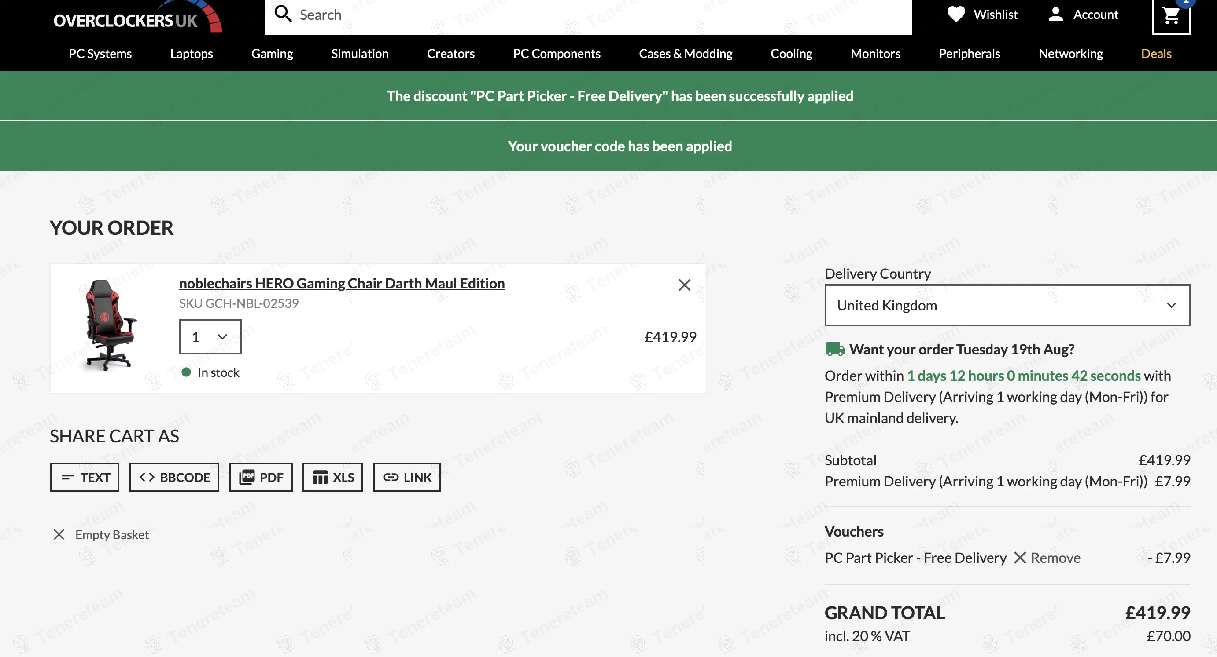Open the noblechairs HERO Gaming Chair link
1217x657 pixels.
point(342,283)
